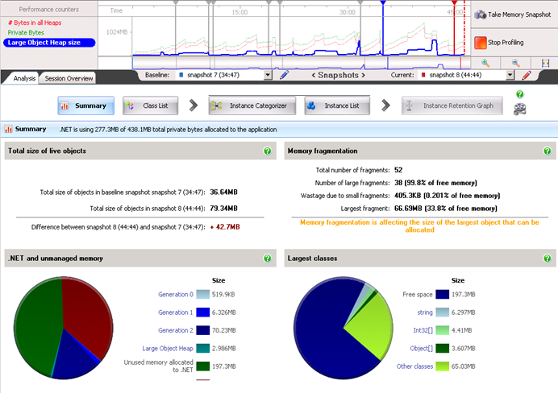
Task: Click the .NET and unmanaged memory pie chart
Action: pyautogui.click(x=64, y=328)
